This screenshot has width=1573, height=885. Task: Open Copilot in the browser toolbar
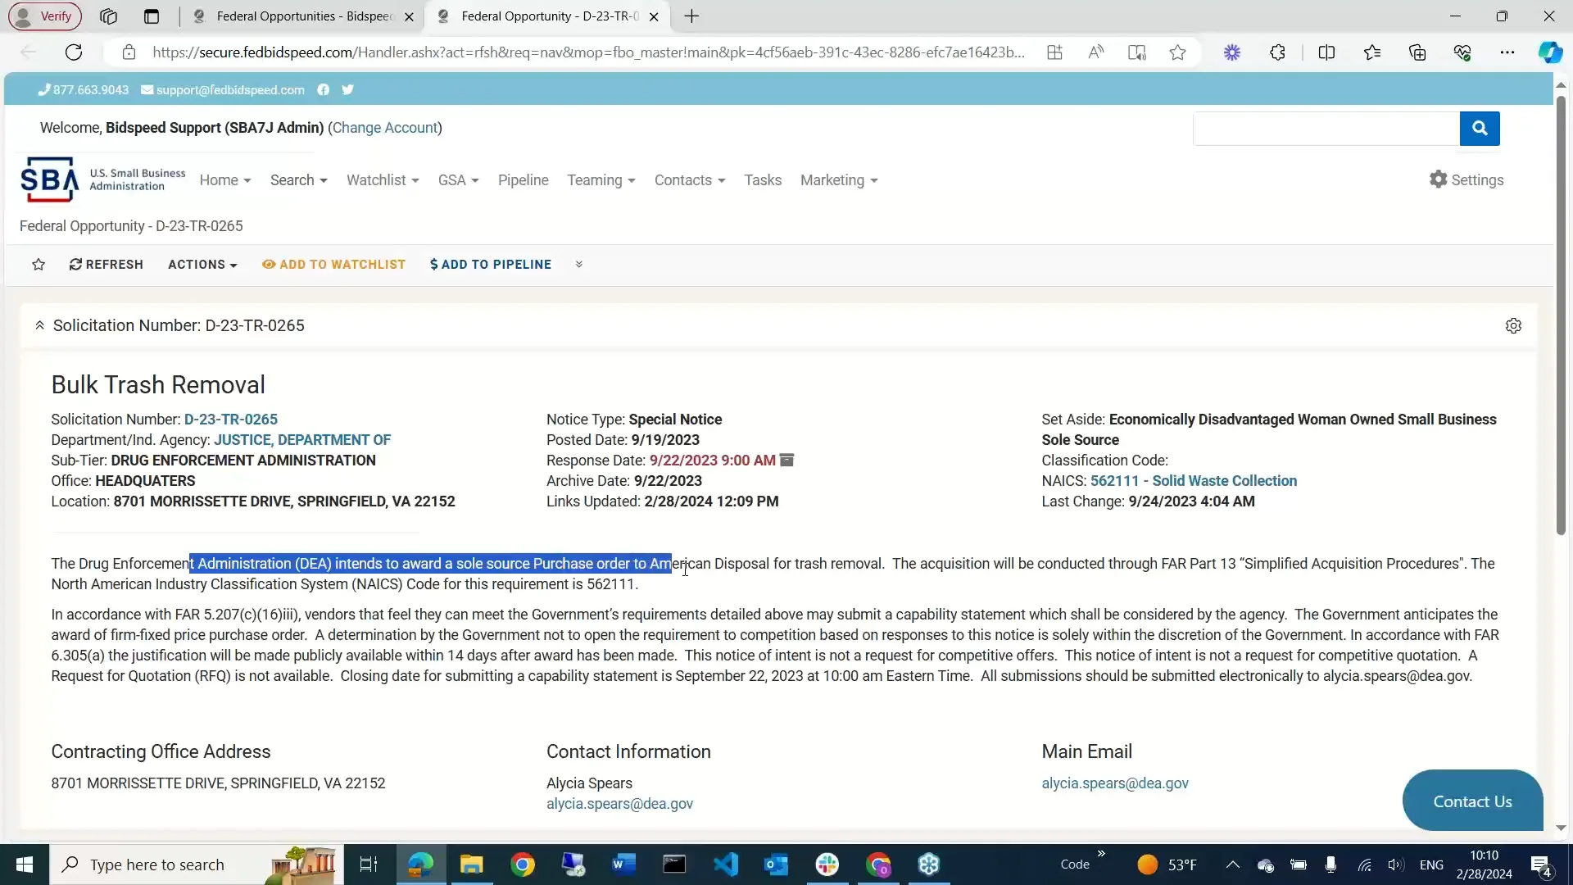pos(1550,52)
